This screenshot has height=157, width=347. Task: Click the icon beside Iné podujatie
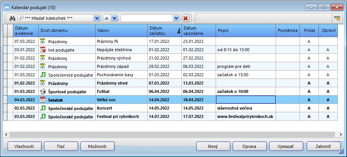[43, 50]
